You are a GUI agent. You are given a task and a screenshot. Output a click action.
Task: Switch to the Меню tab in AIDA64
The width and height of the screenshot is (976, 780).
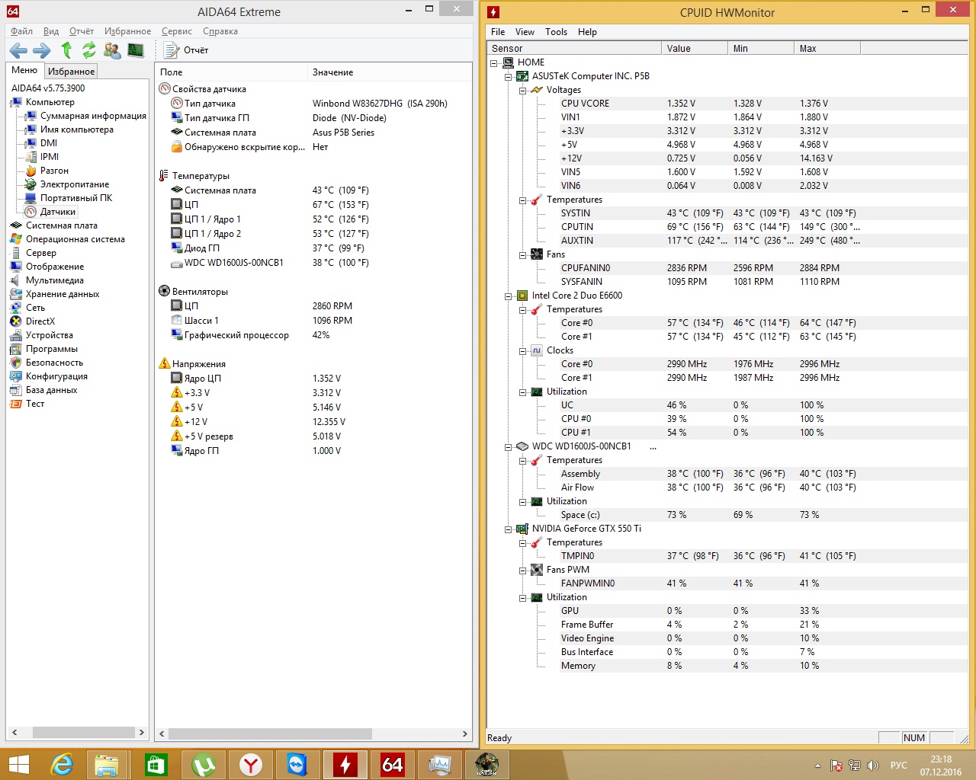[x=24, y=70]
